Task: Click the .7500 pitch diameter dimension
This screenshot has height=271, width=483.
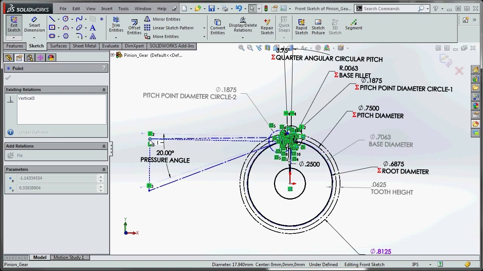Action: (x=368, y=108)
